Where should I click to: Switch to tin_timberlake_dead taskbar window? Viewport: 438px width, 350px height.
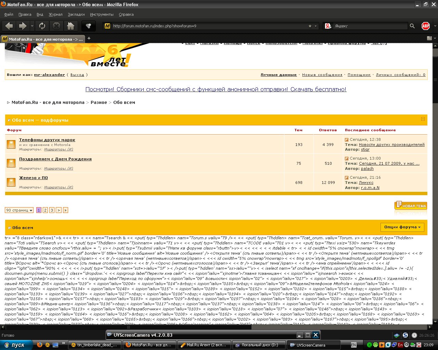click(x=95, y=345)
